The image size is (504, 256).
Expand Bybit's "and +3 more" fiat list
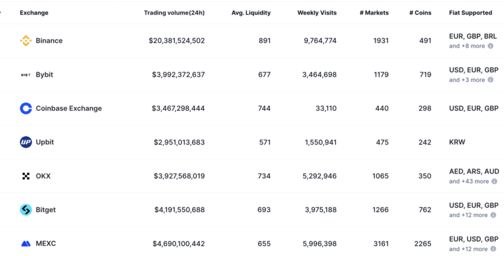(467, 81)
